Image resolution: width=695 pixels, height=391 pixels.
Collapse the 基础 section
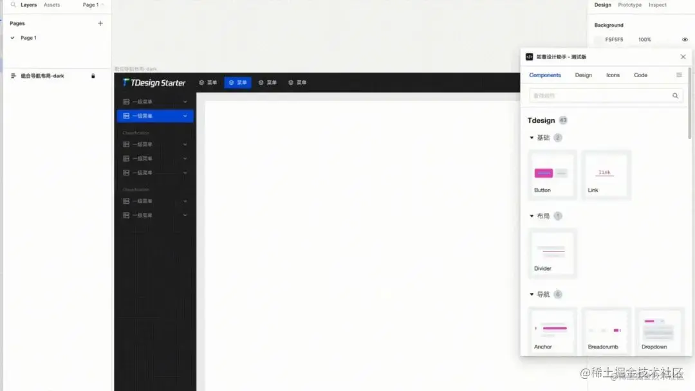click(x=532, y=138)
